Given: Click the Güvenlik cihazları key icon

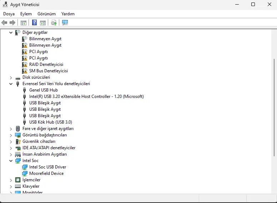Looking at the screenshot, I should coord(18,141).
